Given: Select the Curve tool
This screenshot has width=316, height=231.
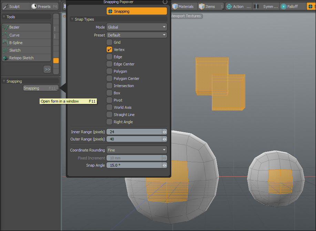Looking at the screenshot, I should [x=26, y=35].
